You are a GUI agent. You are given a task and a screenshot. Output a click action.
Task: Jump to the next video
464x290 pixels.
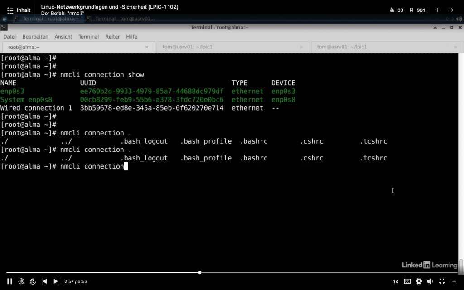click(56, 281)
